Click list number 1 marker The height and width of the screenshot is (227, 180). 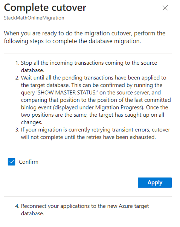[17, 63]
